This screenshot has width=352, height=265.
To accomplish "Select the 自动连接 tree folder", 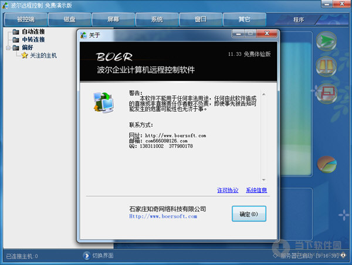I will (x=33, y=32).
